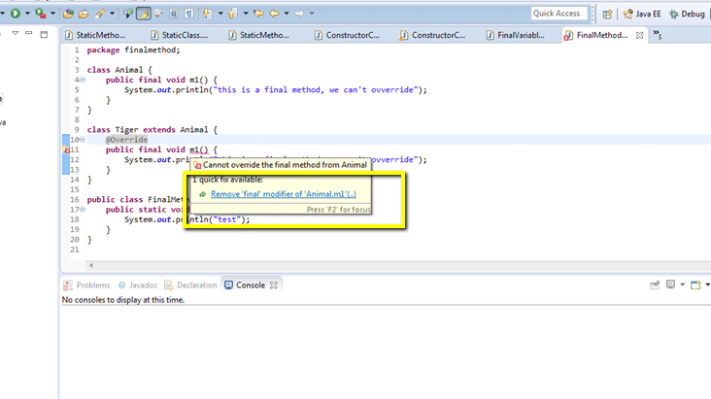Minimize the left package explorer panel

click(x=29, y=34)
